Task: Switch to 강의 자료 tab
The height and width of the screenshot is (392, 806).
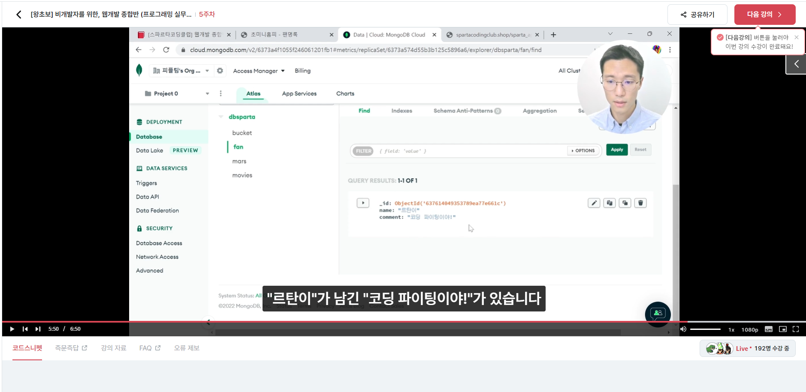Action: (x=114, y=348)
